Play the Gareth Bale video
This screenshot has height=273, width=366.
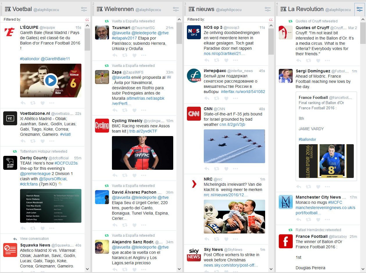point(51,81)
